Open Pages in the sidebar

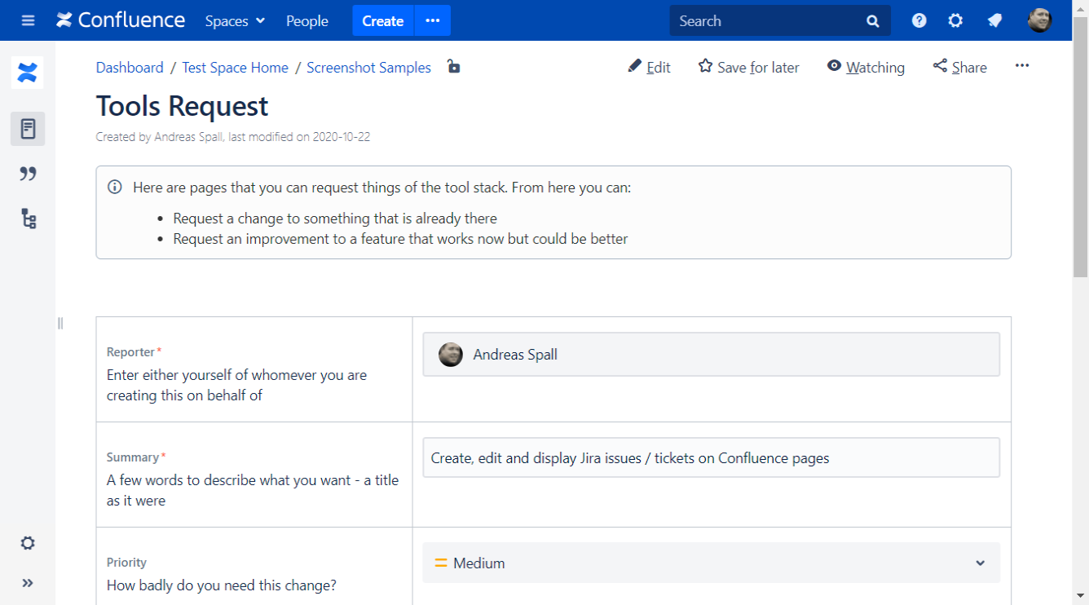28,129
